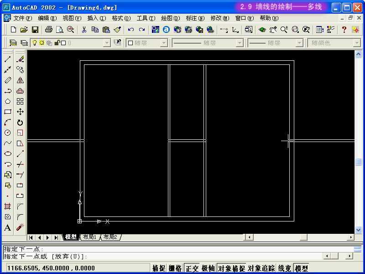Click the Mirror tool
This screenshot has width=365, height=274.
coord(20,80)
